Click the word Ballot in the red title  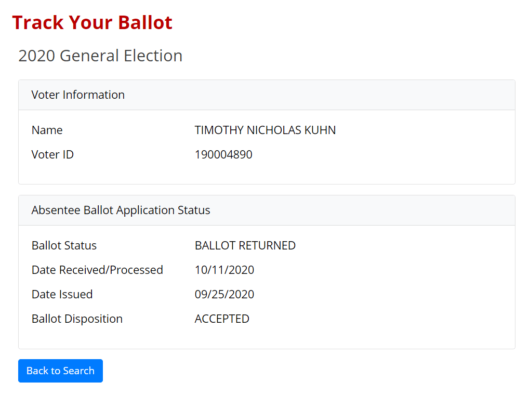(x=145, y=22)
